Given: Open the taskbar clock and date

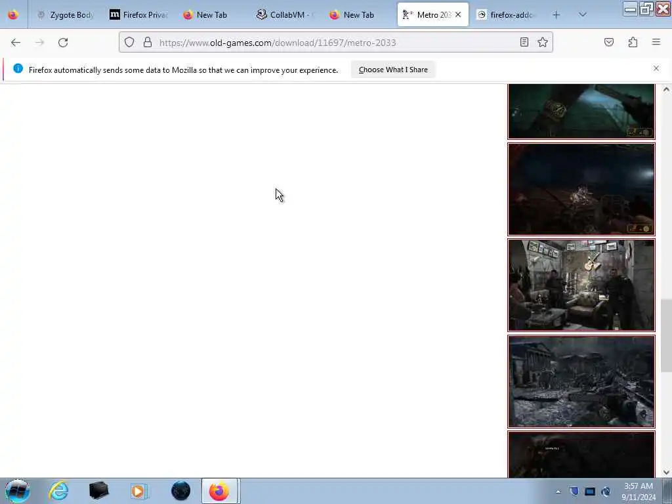Looking at the screenshot, I should (639, 492).
